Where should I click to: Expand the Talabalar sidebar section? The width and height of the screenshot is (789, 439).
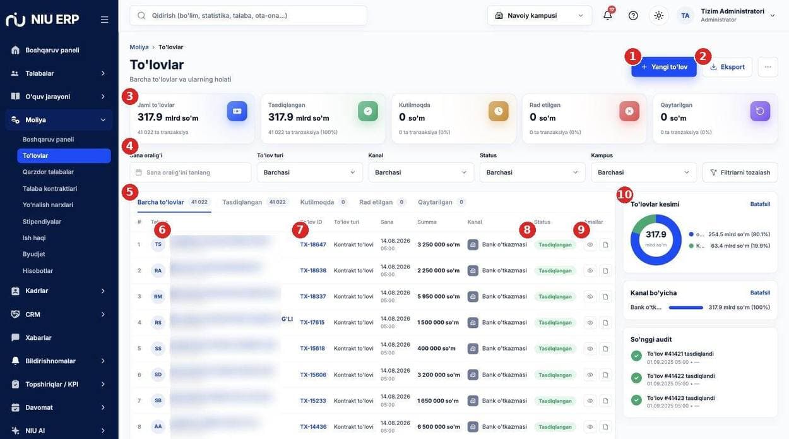click(59, 73)
